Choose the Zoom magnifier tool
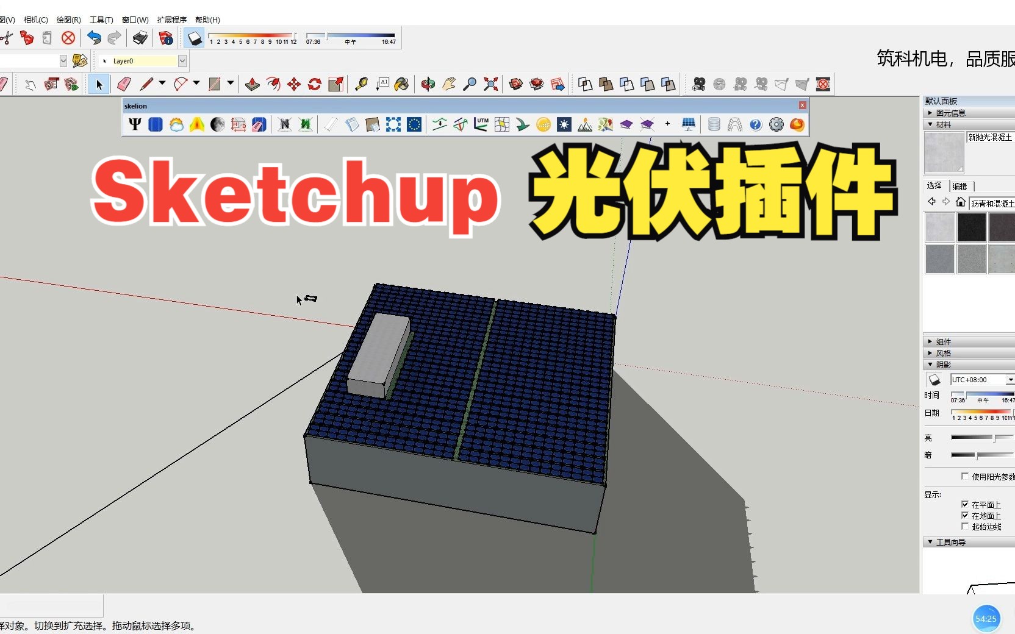Screen dimensions: 1015x634 tap(470, 84)
